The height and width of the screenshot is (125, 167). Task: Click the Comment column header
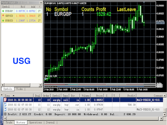point(150,96)
